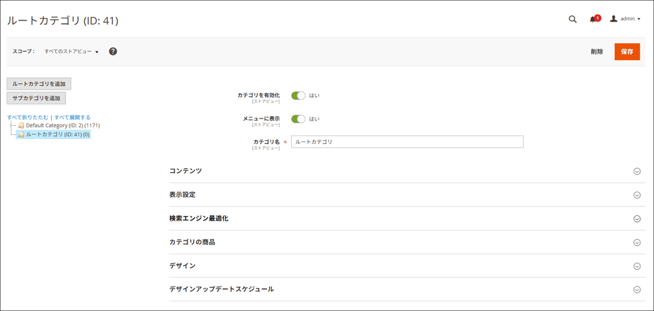Screen dimensions: 654x311
Task: Click the スコープ: label text
Action: [x=24, y=52]
